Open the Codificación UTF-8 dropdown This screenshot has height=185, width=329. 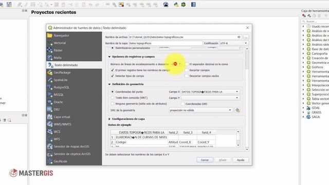coord(234,43)
